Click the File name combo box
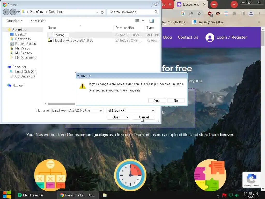The image size is (265, 199). 77,110
